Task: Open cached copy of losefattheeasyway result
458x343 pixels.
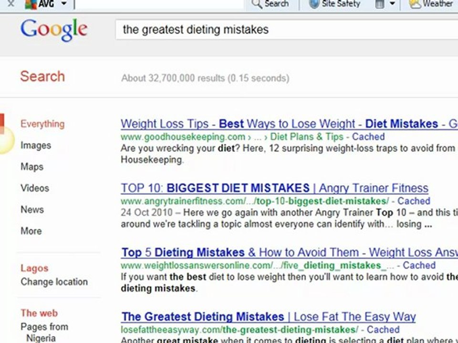Action: [x=383, y=330]
